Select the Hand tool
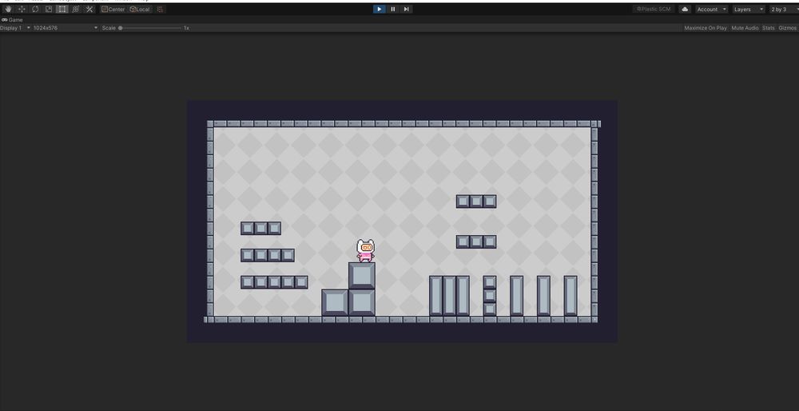Image resolution: width=799 pixels, height=411 pixels. [x=8, y=9]
